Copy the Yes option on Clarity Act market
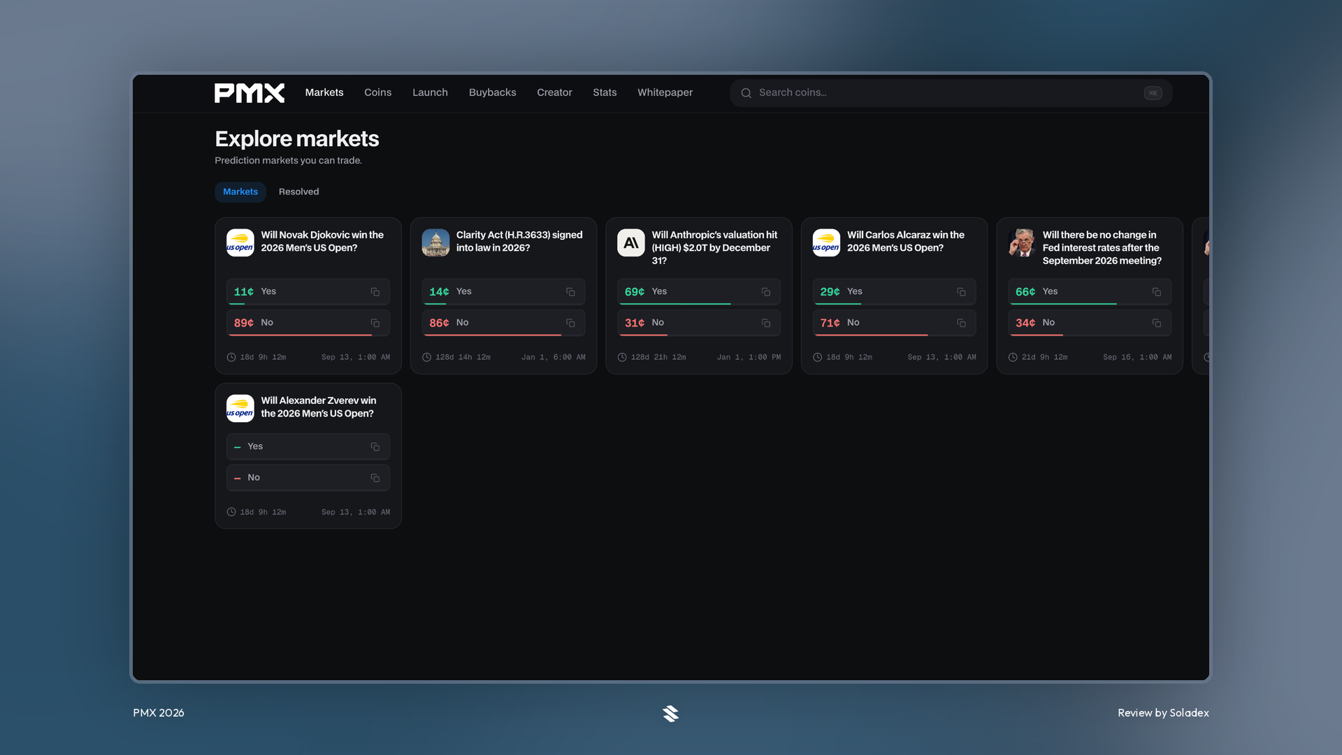This screenshot has width=1342, height=755. [570, 292]
